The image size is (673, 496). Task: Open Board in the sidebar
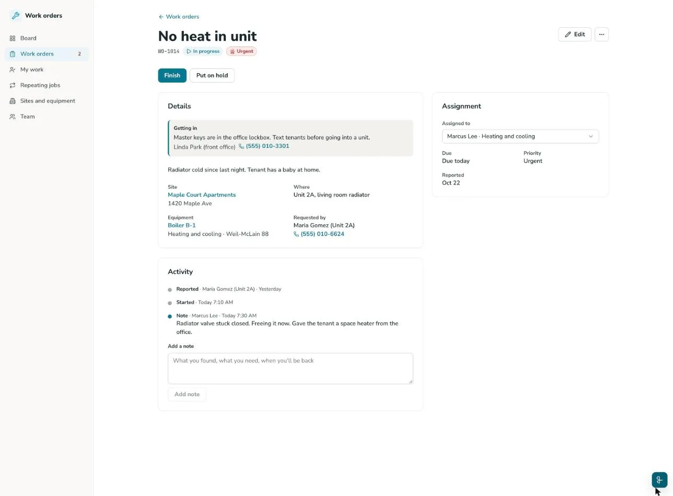pos(47,38)
